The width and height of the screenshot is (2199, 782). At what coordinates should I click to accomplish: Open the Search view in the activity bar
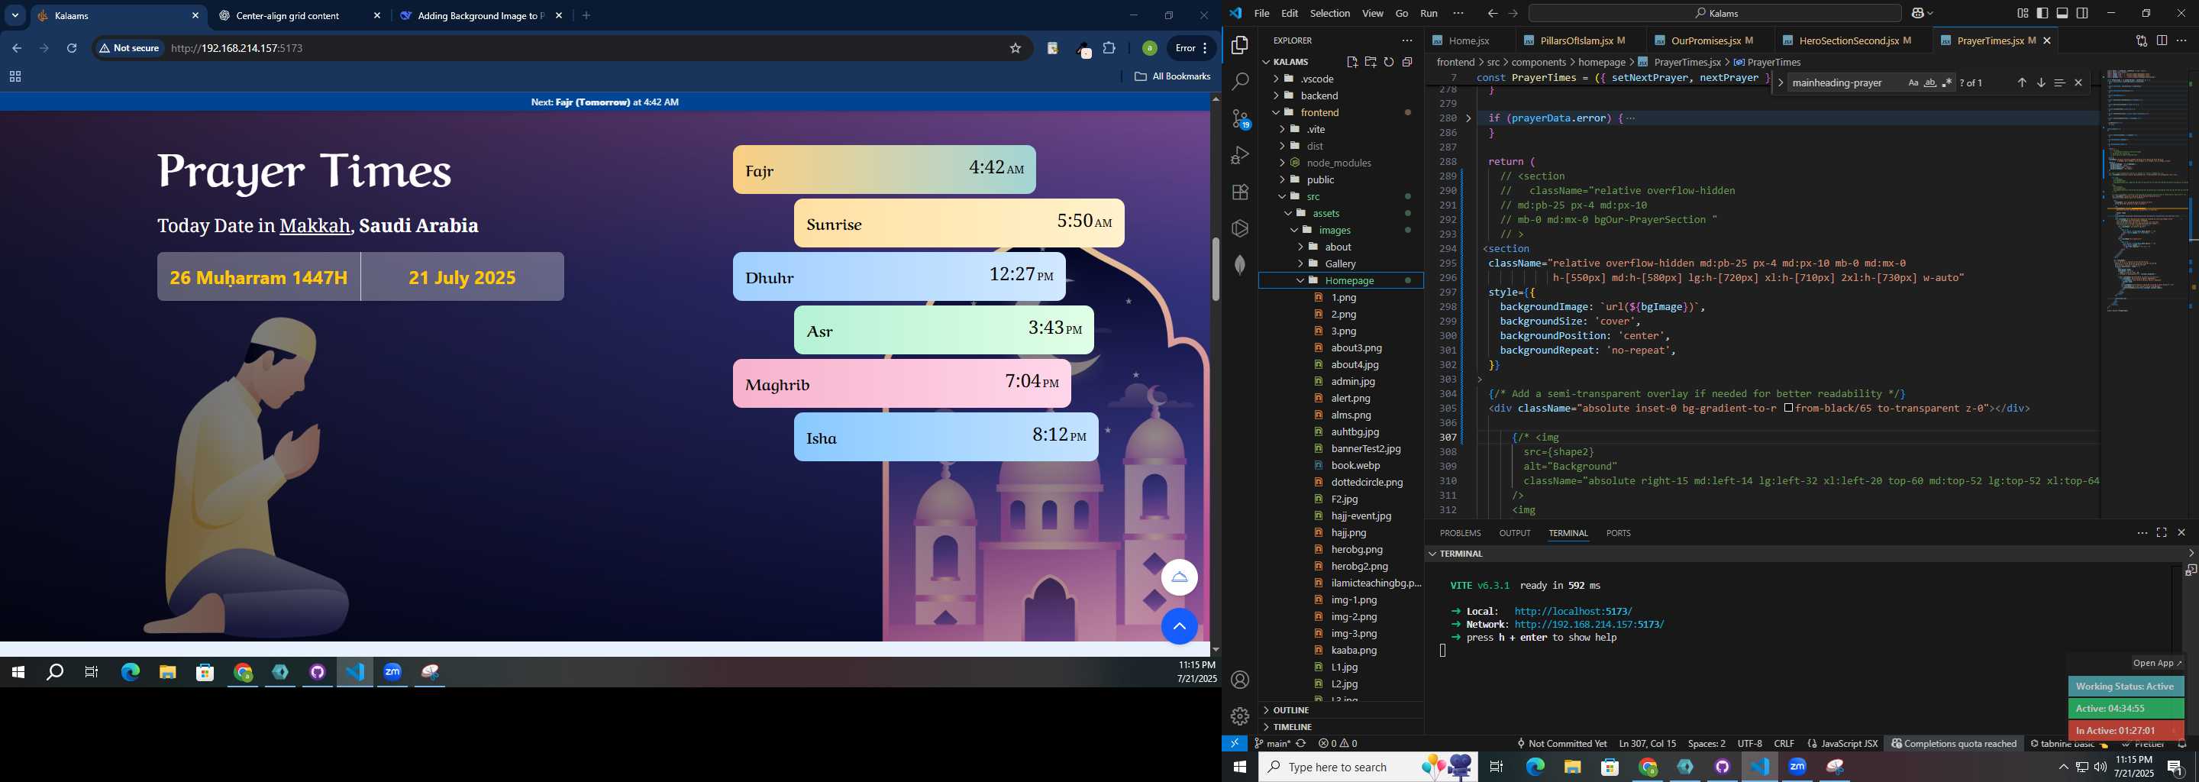pos(1239,81)
